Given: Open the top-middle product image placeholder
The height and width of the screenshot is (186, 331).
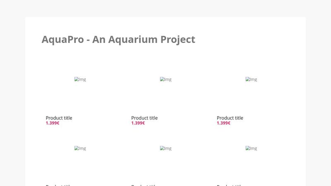Looking at the screenshot, I should pos(165,79).
